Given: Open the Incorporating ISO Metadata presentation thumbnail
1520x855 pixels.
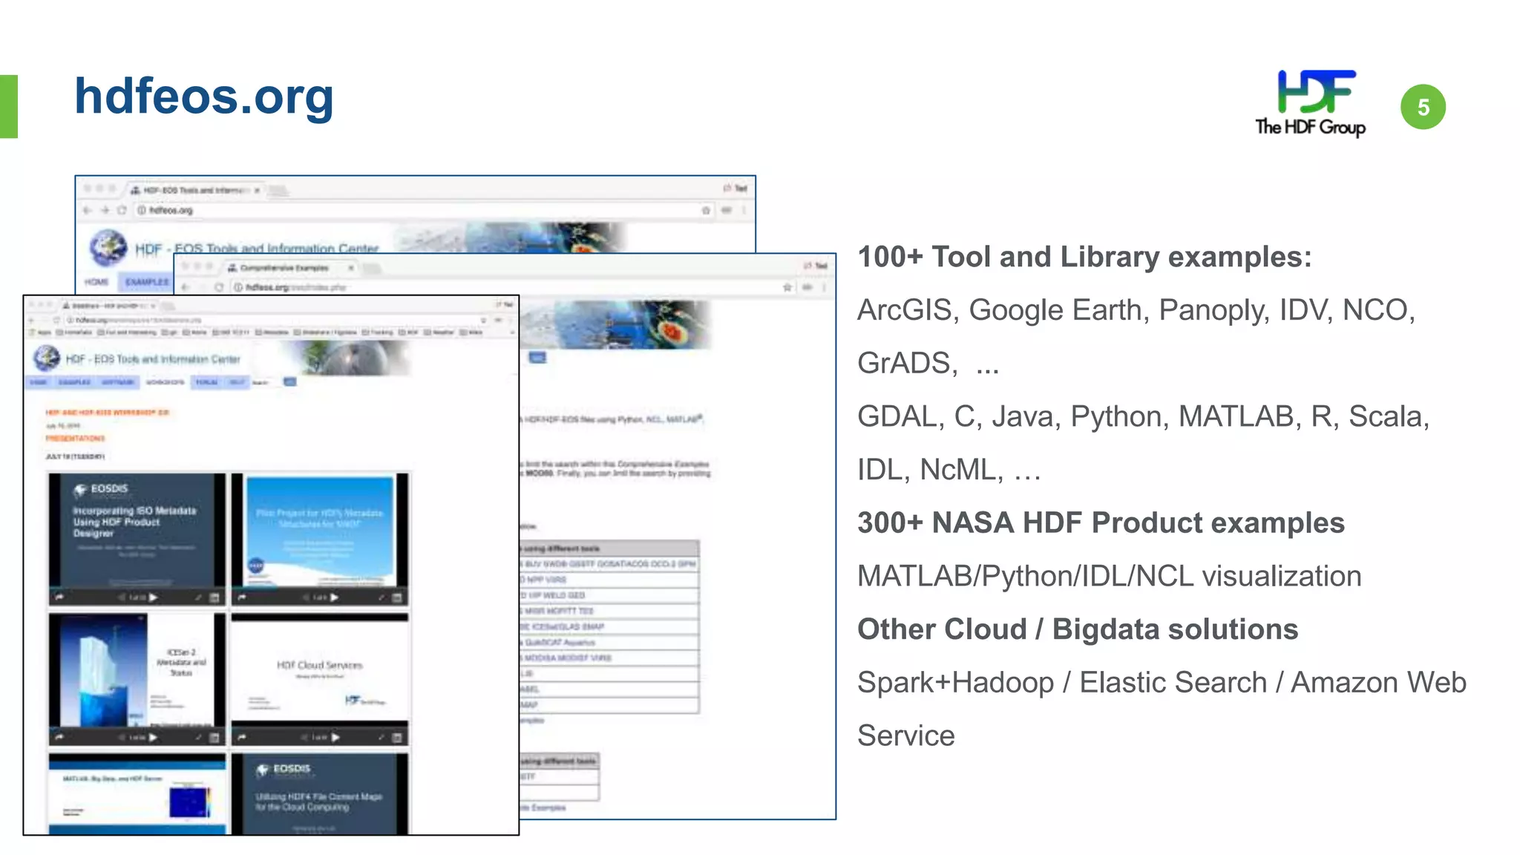Looking at the screenshot, I should 137,531.
